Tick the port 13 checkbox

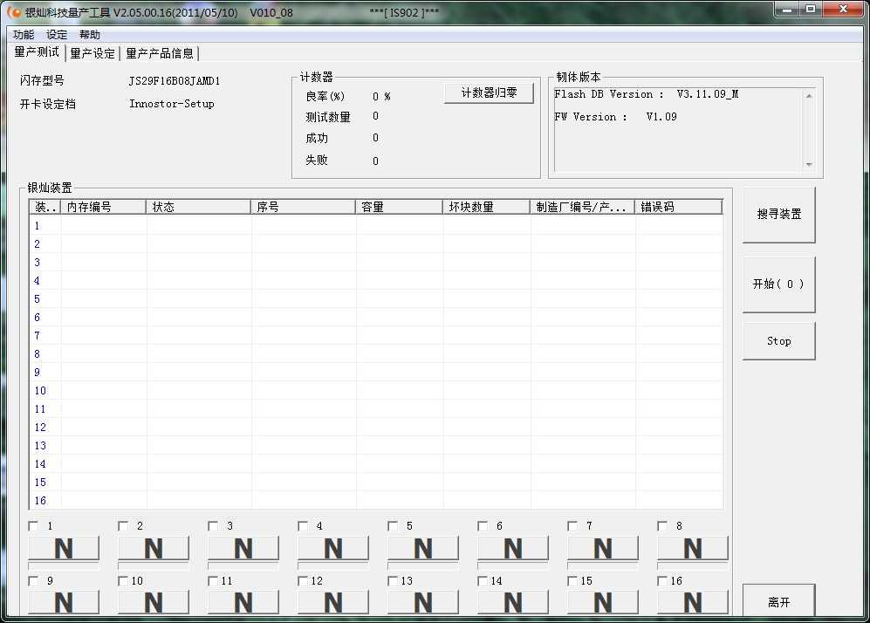click(x=393, y=581)
